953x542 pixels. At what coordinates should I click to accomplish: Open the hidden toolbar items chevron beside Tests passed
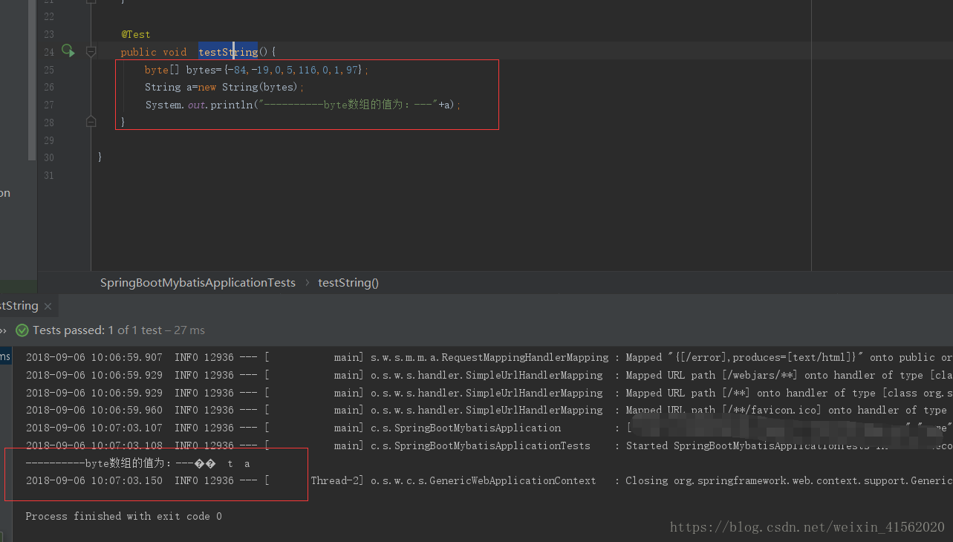(4, 330)
